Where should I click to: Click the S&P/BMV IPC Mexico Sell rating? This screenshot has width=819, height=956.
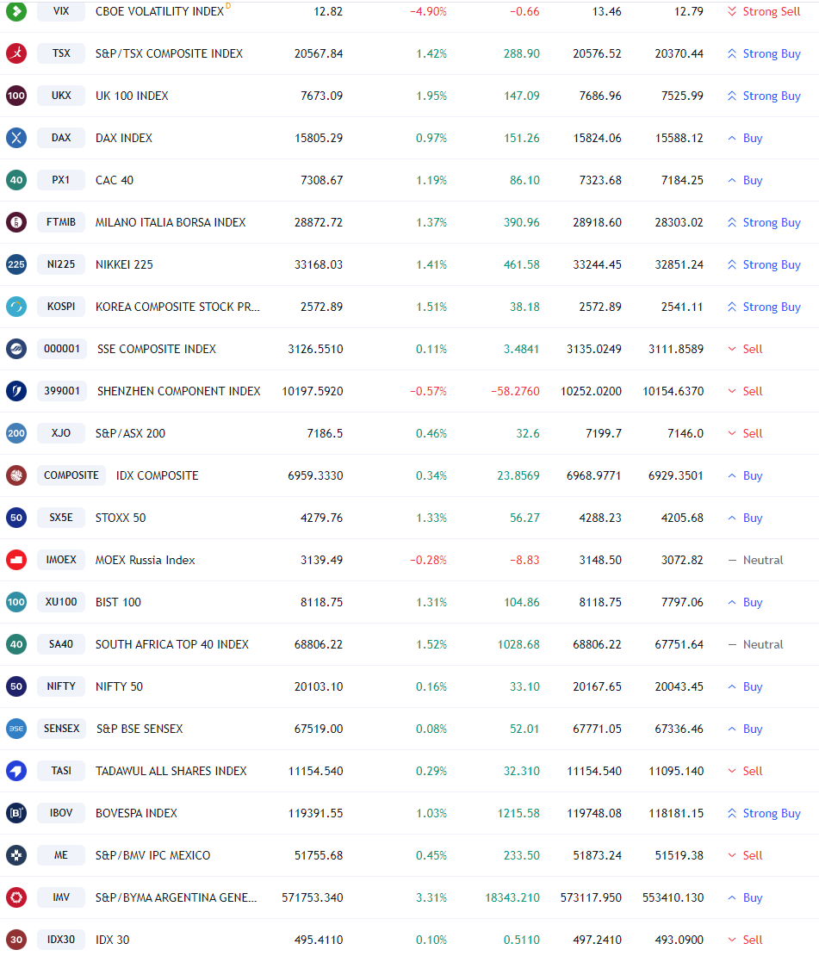tap(745, 855)
